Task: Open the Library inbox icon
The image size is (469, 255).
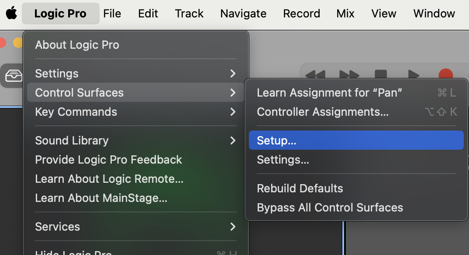Action: (14, 76)
